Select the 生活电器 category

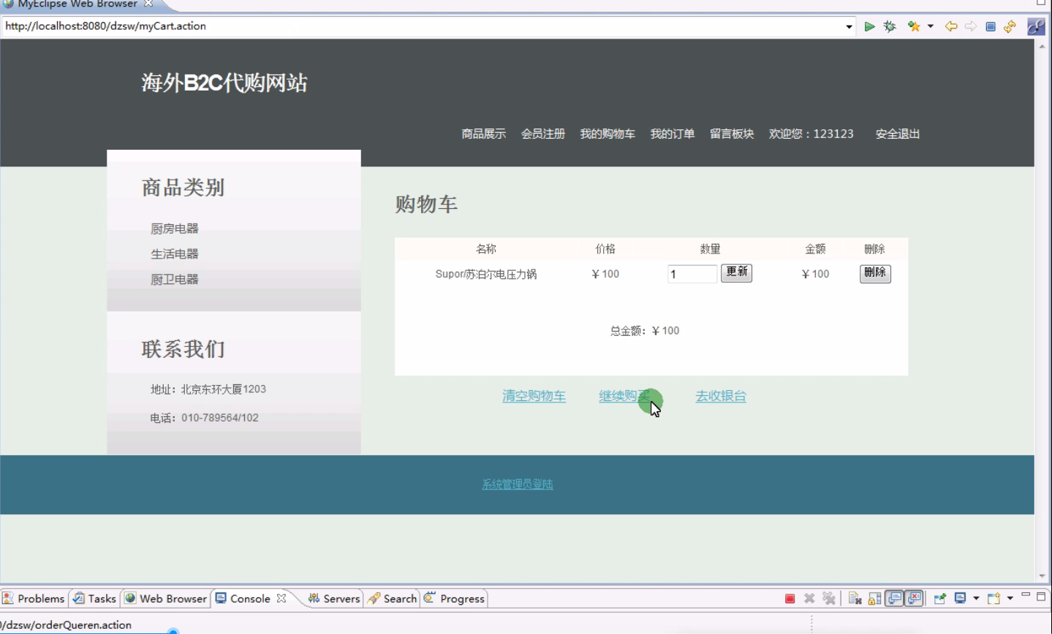[x=175, y=254]
